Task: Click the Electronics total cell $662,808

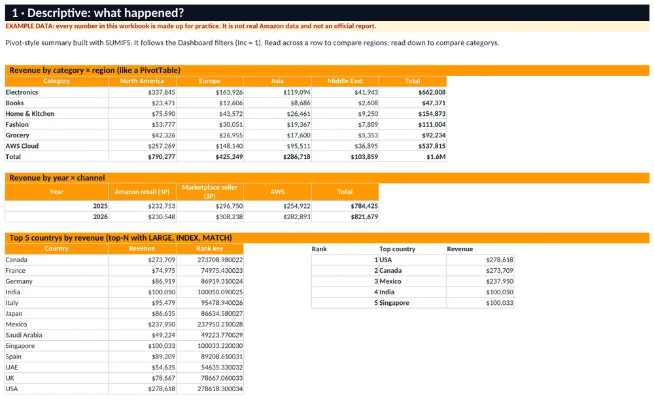Action: [x=412, y=92]
